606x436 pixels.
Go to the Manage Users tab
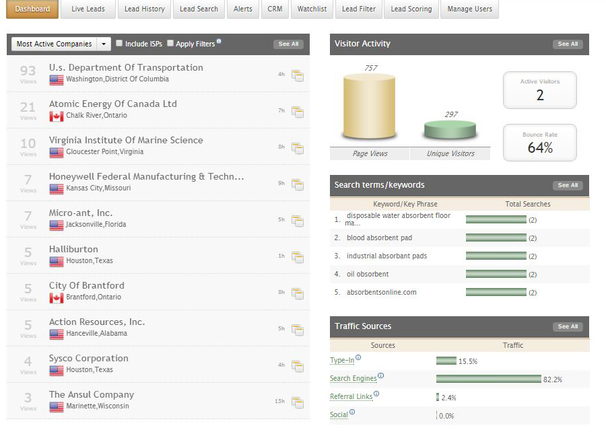pyautogui.click(x=469, y=9)
